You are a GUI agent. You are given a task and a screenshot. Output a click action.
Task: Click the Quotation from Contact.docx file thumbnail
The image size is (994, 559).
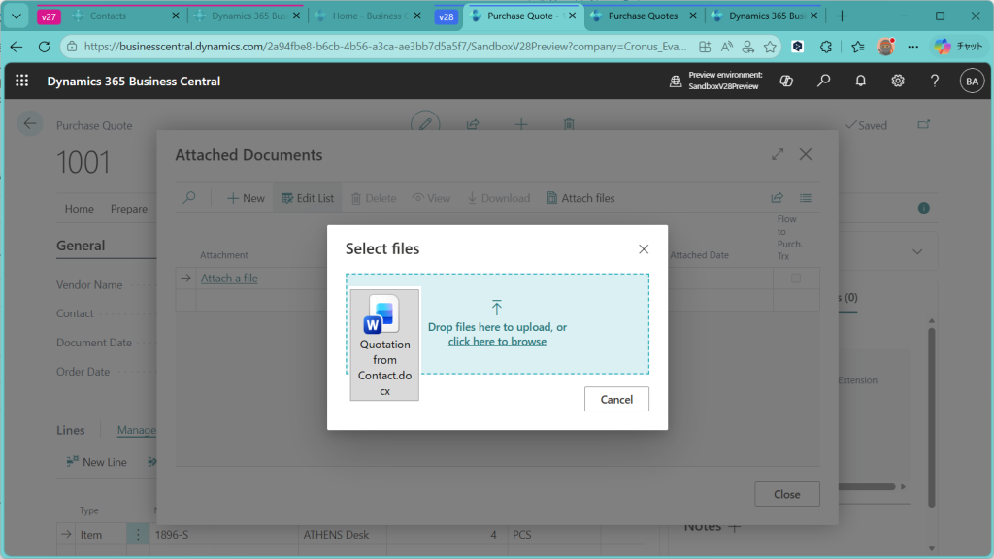point(384,345)
